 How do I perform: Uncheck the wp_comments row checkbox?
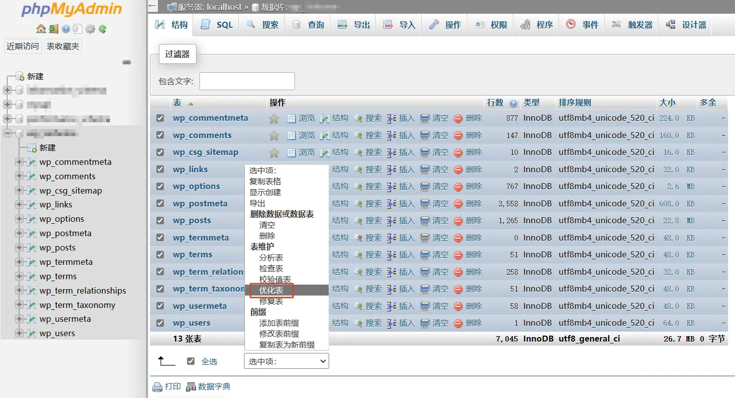tap(160, 135)
